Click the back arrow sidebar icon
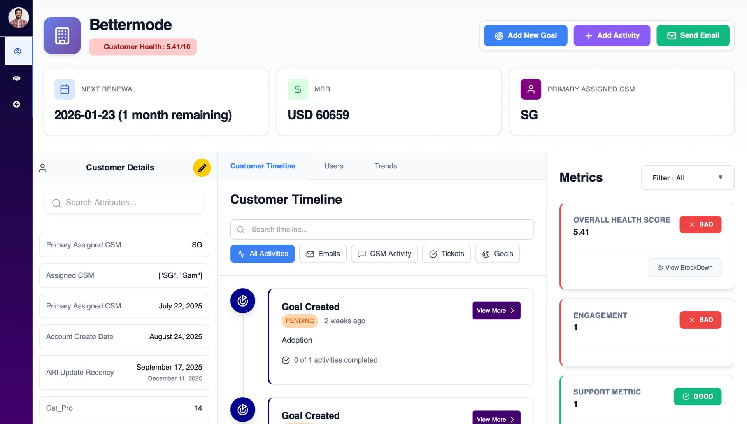The width and height of the screenshot is (747, 424). (x=16, y=104)
